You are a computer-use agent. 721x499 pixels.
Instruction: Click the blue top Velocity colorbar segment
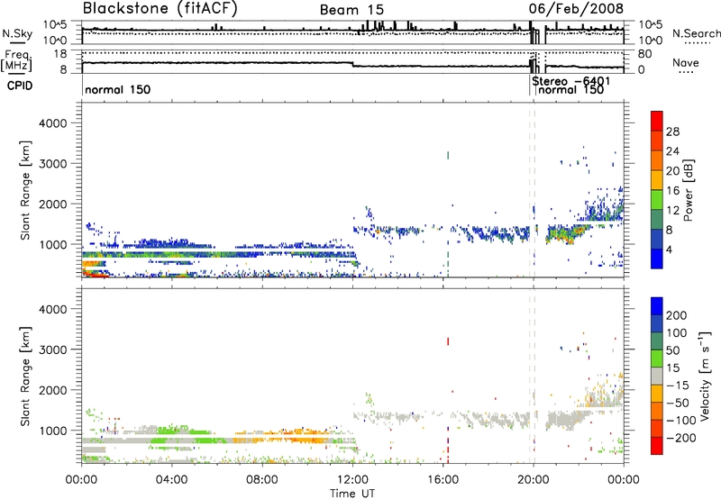tap(657, 305)
